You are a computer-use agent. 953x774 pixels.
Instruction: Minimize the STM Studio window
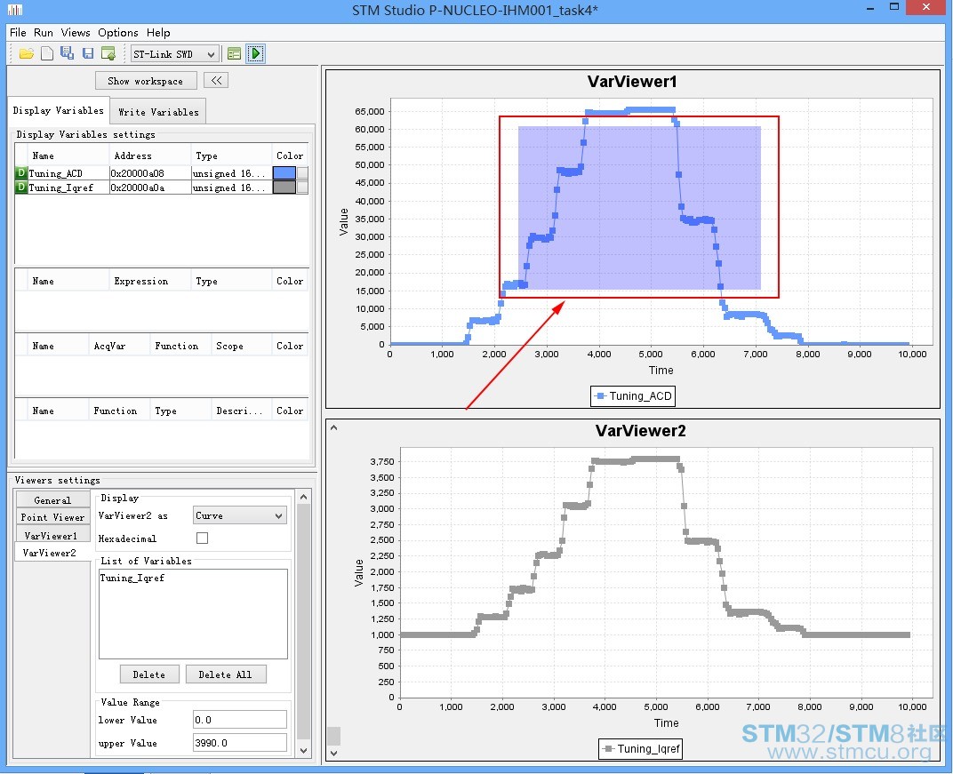(870, 9)
